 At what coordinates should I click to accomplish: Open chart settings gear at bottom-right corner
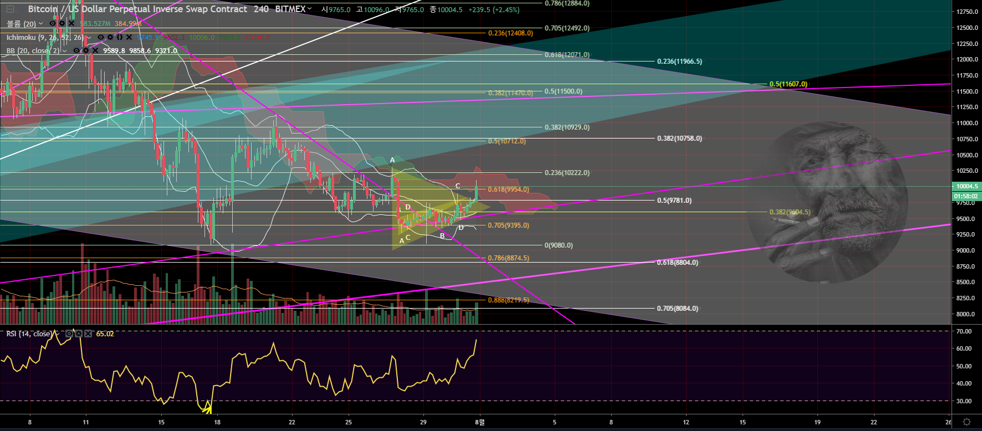(966, 422)
